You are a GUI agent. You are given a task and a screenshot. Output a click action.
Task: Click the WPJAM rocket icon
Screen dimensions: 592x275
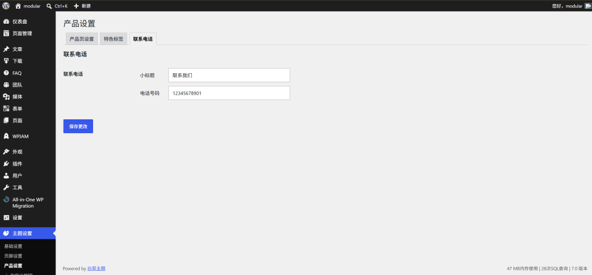pyautogui.click(x=6, y=136)
